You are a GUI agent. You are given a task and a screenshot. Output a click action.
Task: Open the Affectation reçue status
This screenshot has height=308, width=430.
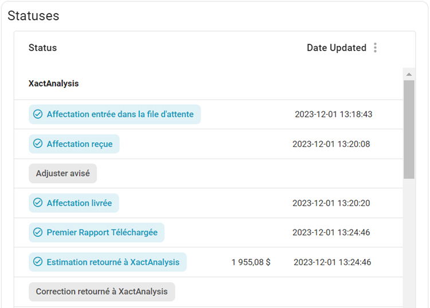tap(79, 144)
